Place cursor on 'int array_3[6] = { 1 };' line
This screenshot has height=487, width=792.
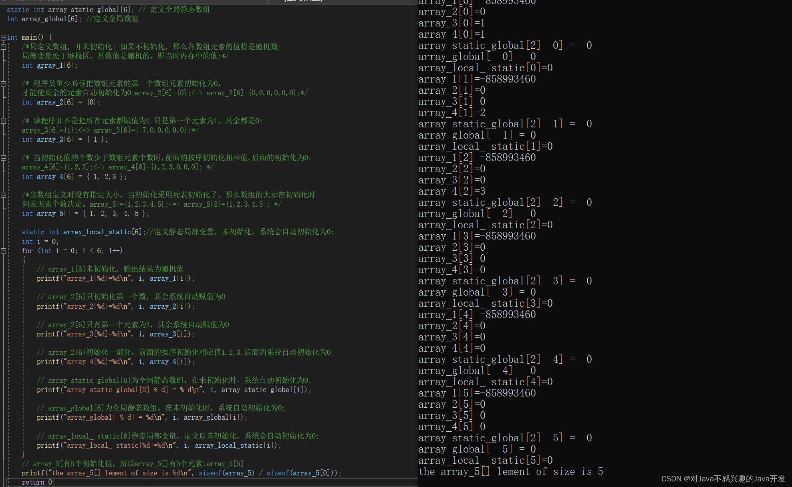64,139
